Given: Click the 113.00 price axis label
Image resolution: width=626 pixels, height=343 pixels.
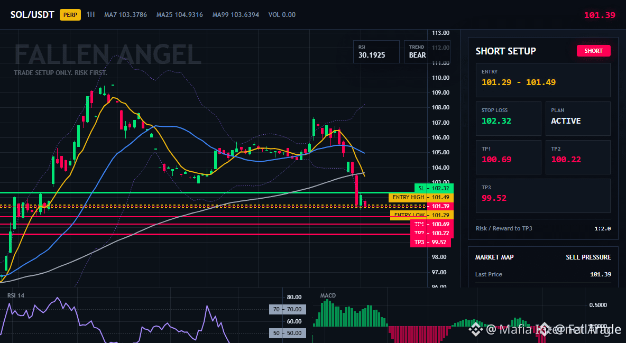Looking at the screenshot, I should pyautogui.click(x=440, y=33).
